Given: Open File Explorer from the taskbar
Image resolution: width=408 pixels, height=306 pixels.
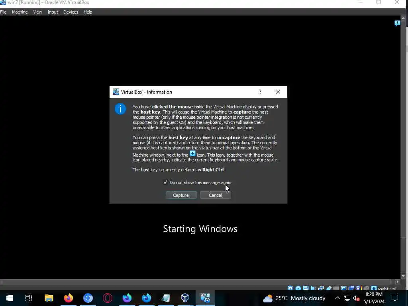Looking at the screenshot, I should coord(49,298).
